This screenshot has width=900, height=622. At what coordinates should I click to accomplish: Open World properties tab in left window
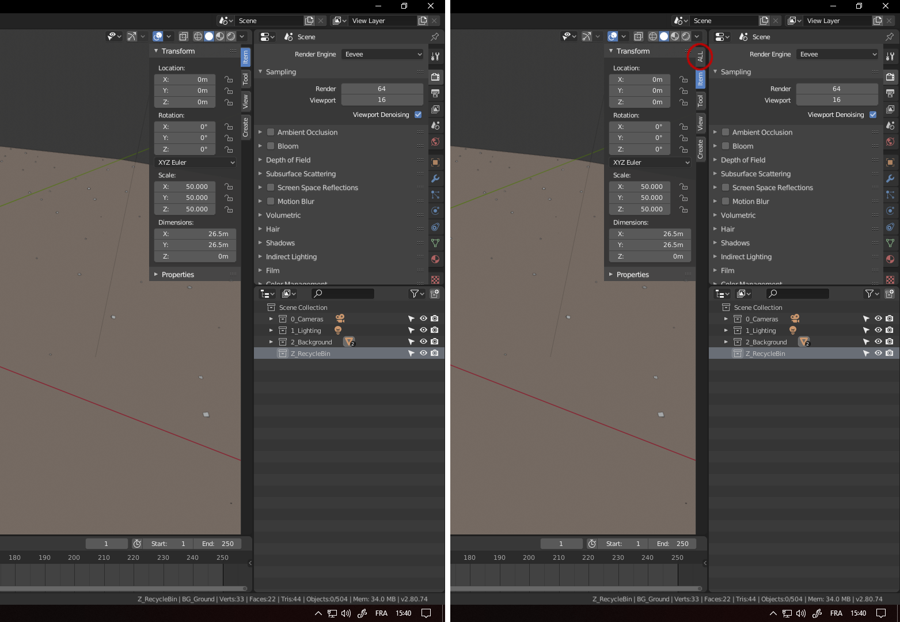click(435, 142)
